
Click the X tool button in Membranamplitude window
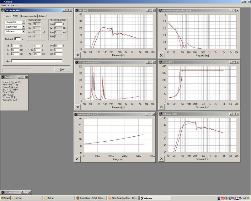[162, 55]
